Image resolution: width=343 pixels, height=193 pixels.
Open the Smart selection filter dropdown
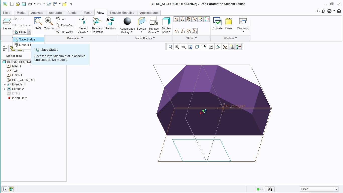(x=336, y=189)
